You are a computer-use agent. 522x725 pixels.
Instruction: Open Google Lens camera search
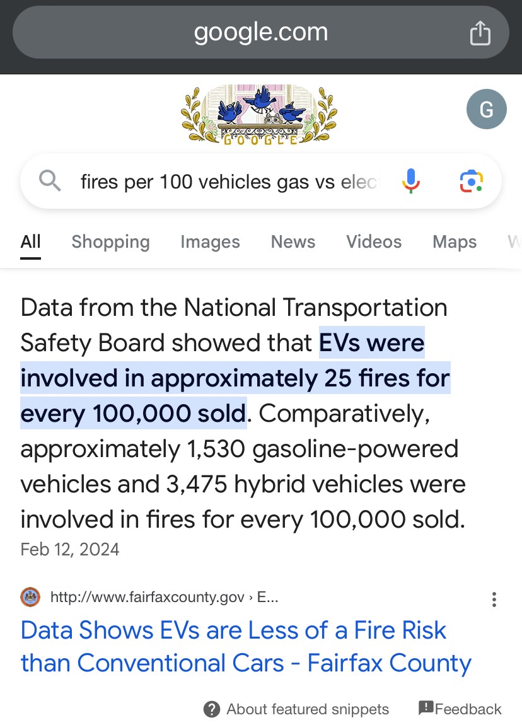click(x=471, y=182)
